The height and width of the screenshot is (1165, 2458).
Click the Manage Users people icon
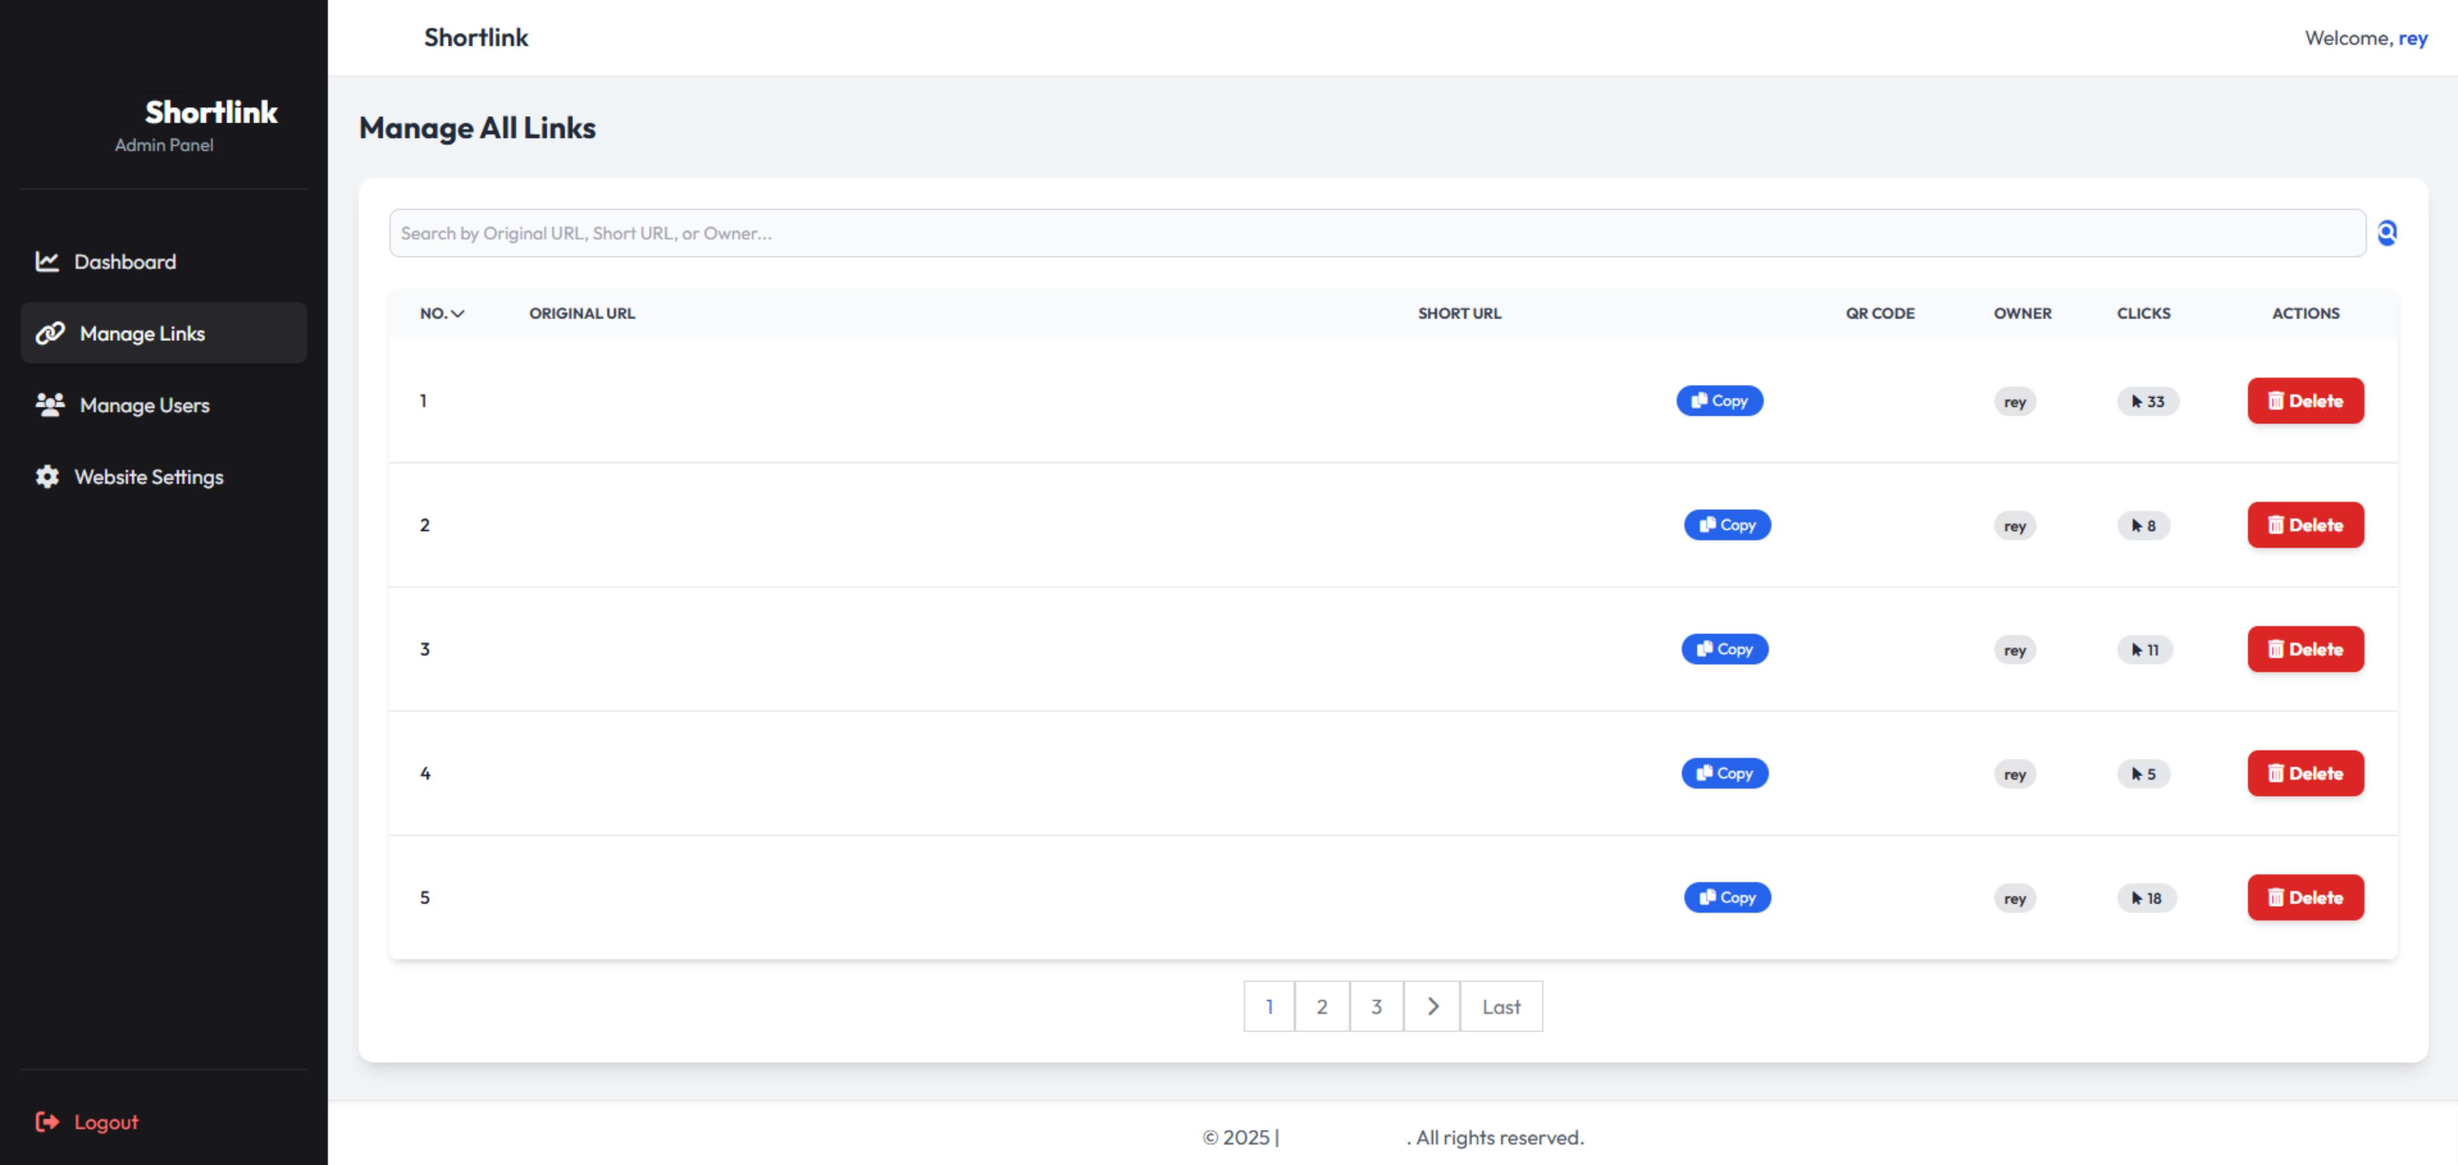point(50,405)
